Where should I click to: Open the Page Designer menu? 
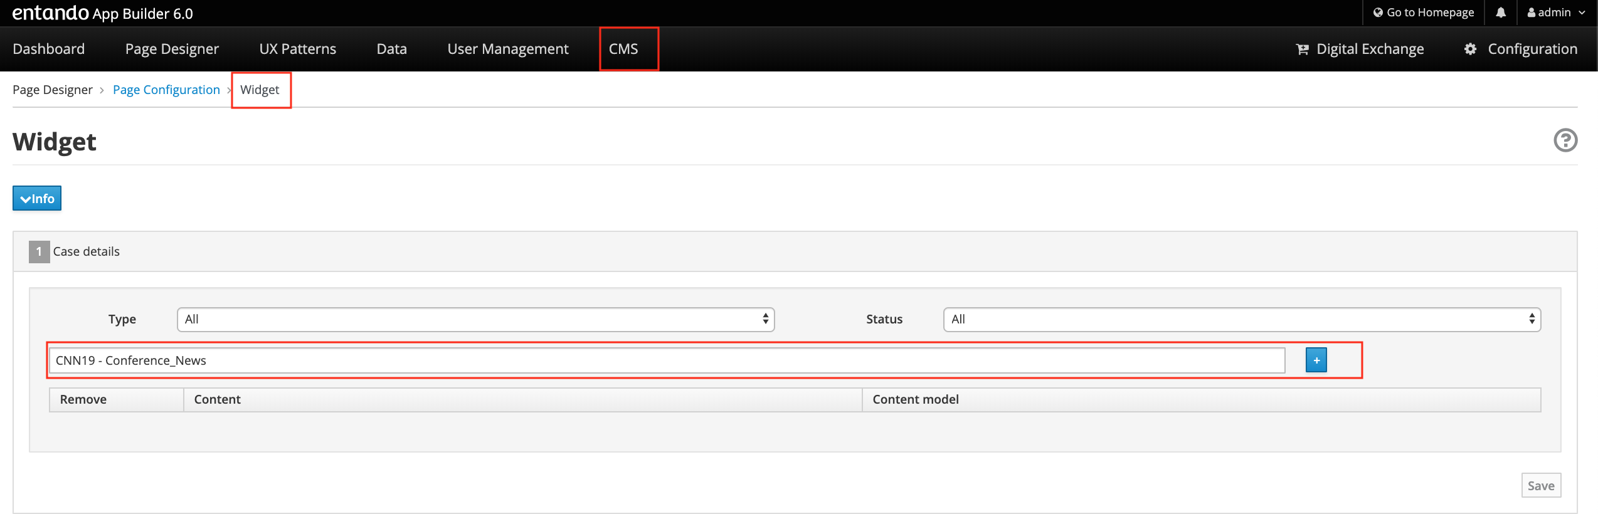point(172,49)
